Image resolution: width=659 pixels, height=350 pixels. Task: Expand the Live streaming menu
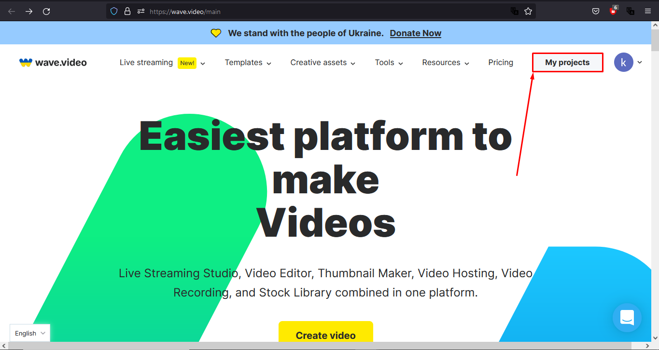pyautogui.click(x=163, y=63)
